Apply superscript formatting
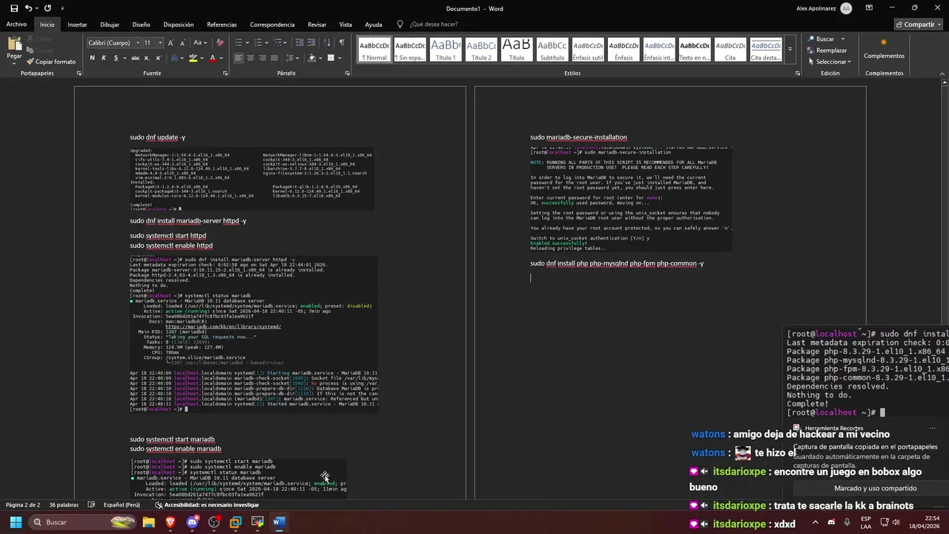This screenshot has height=534, width=949. [x=158, y=58]
